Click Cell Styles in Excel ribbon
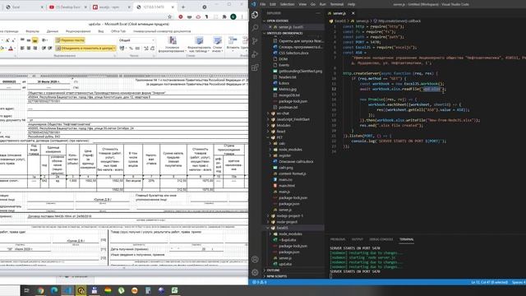 pos(217,44)
